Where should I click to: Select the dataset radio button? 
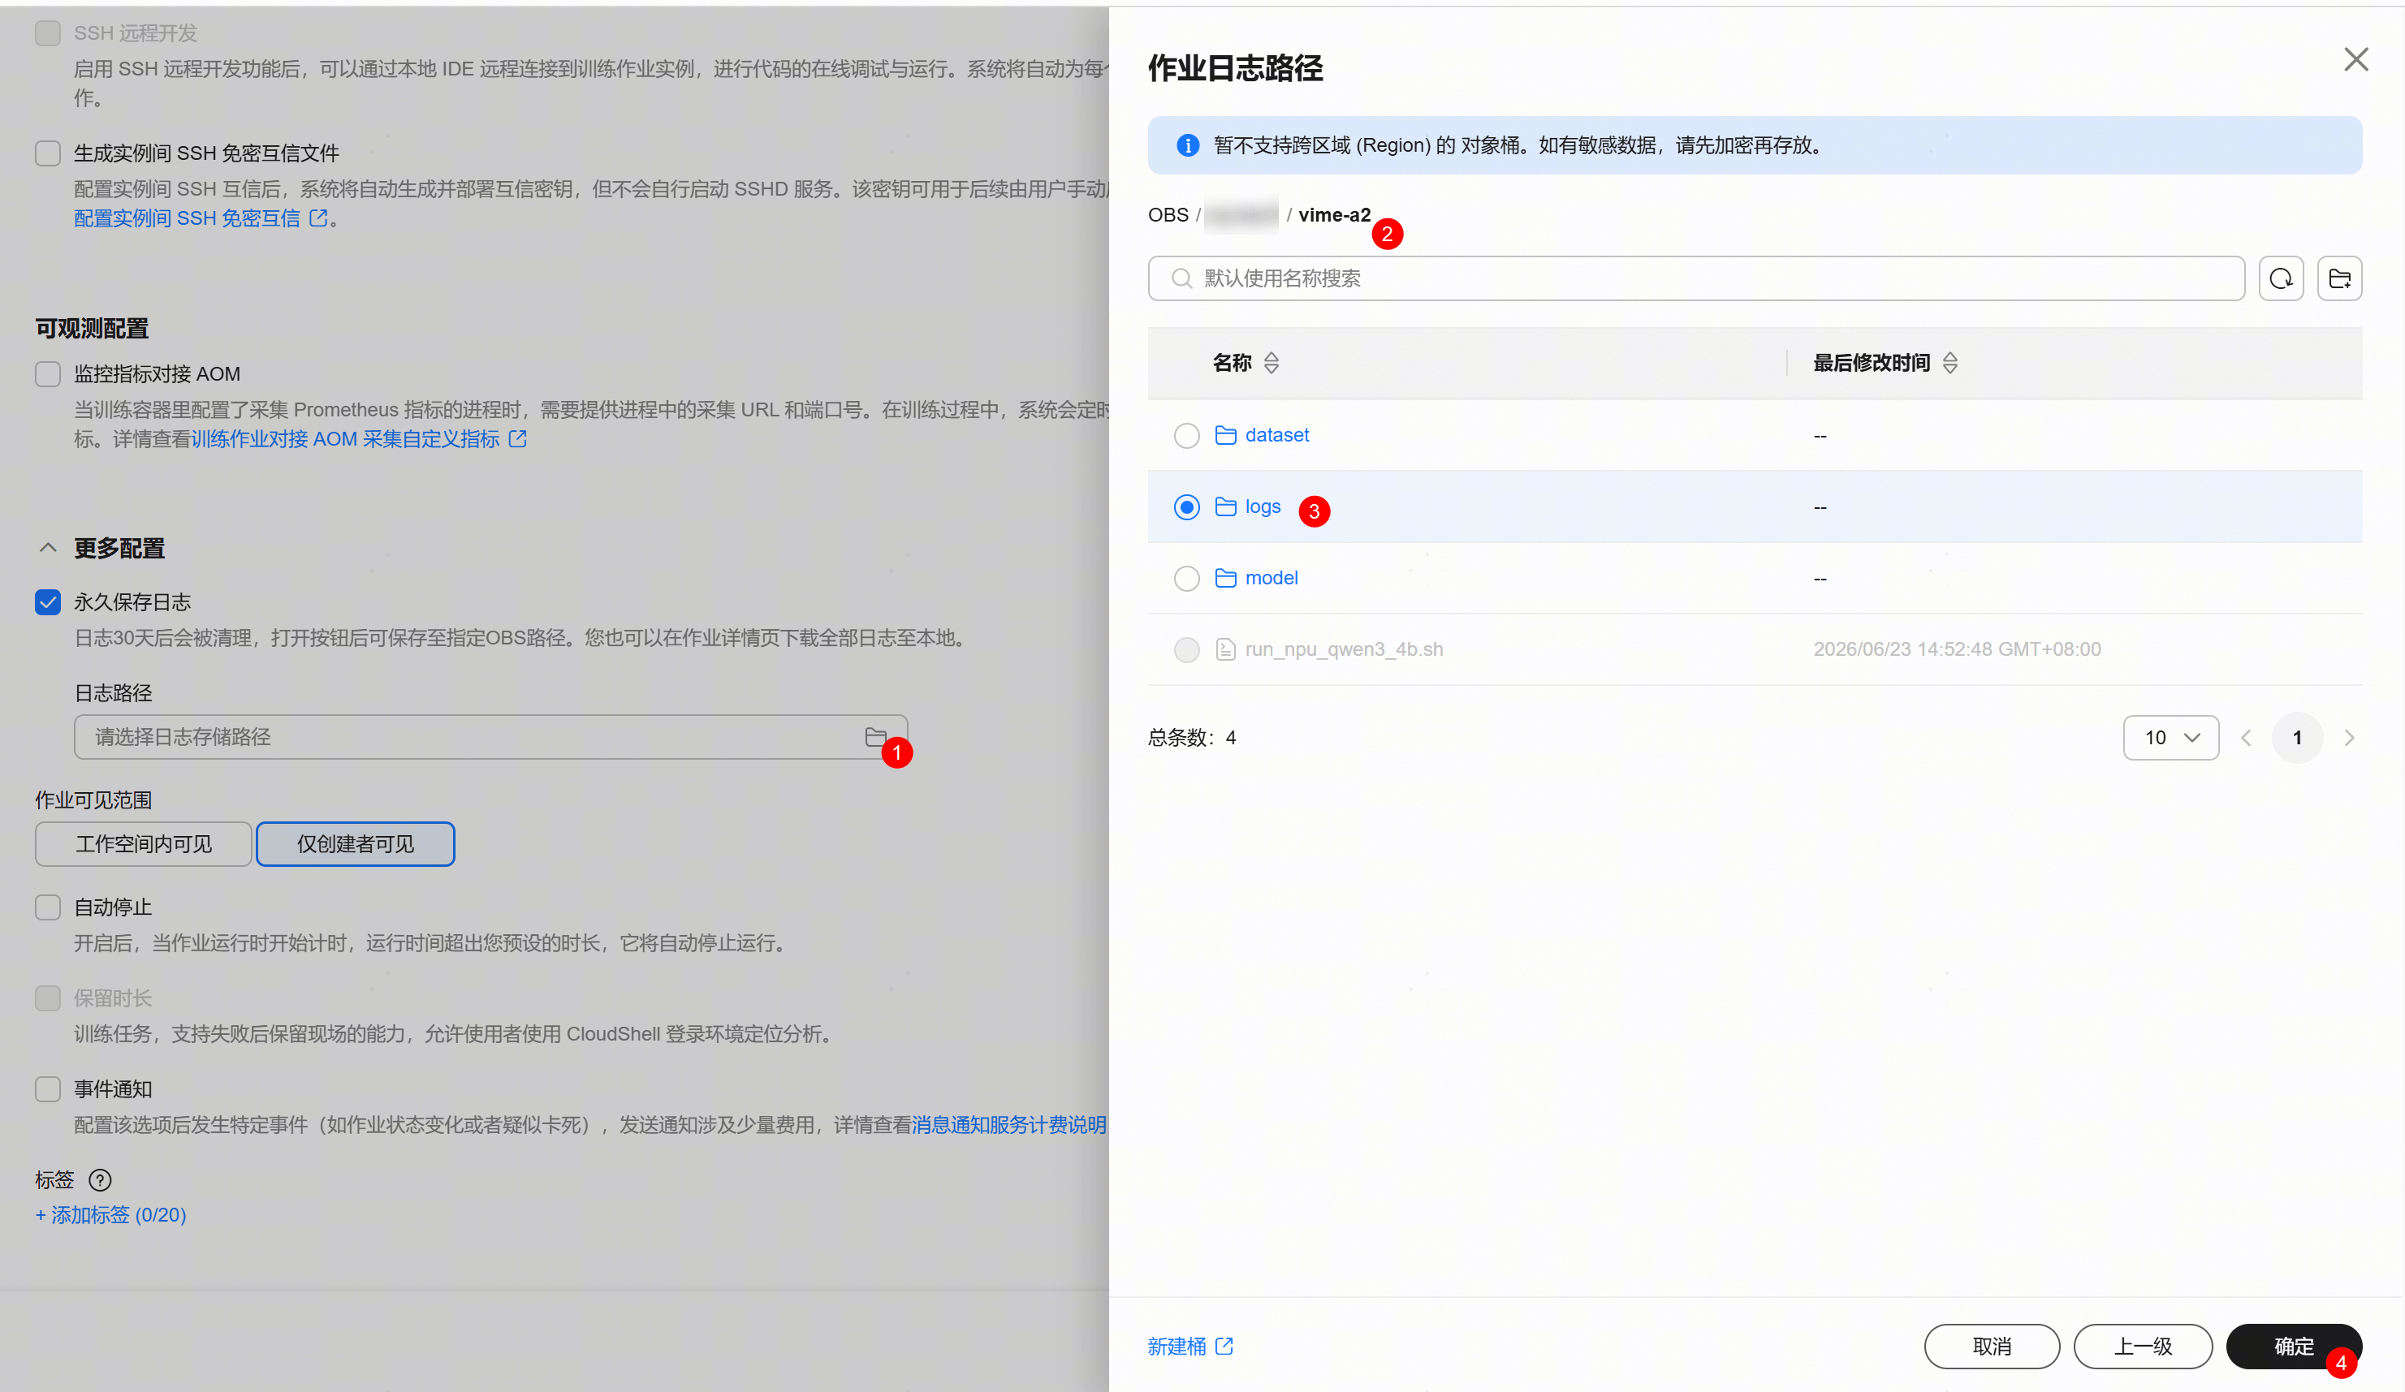click(1186, 435)
